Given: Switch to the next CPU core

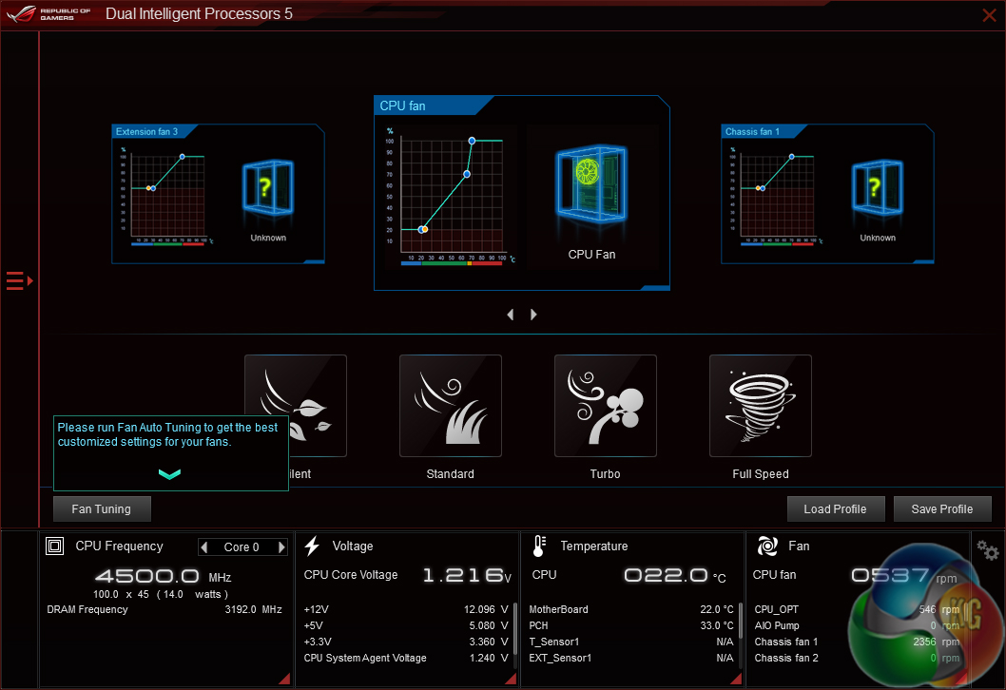Looking at the screenshot, I should coord(281,547).
